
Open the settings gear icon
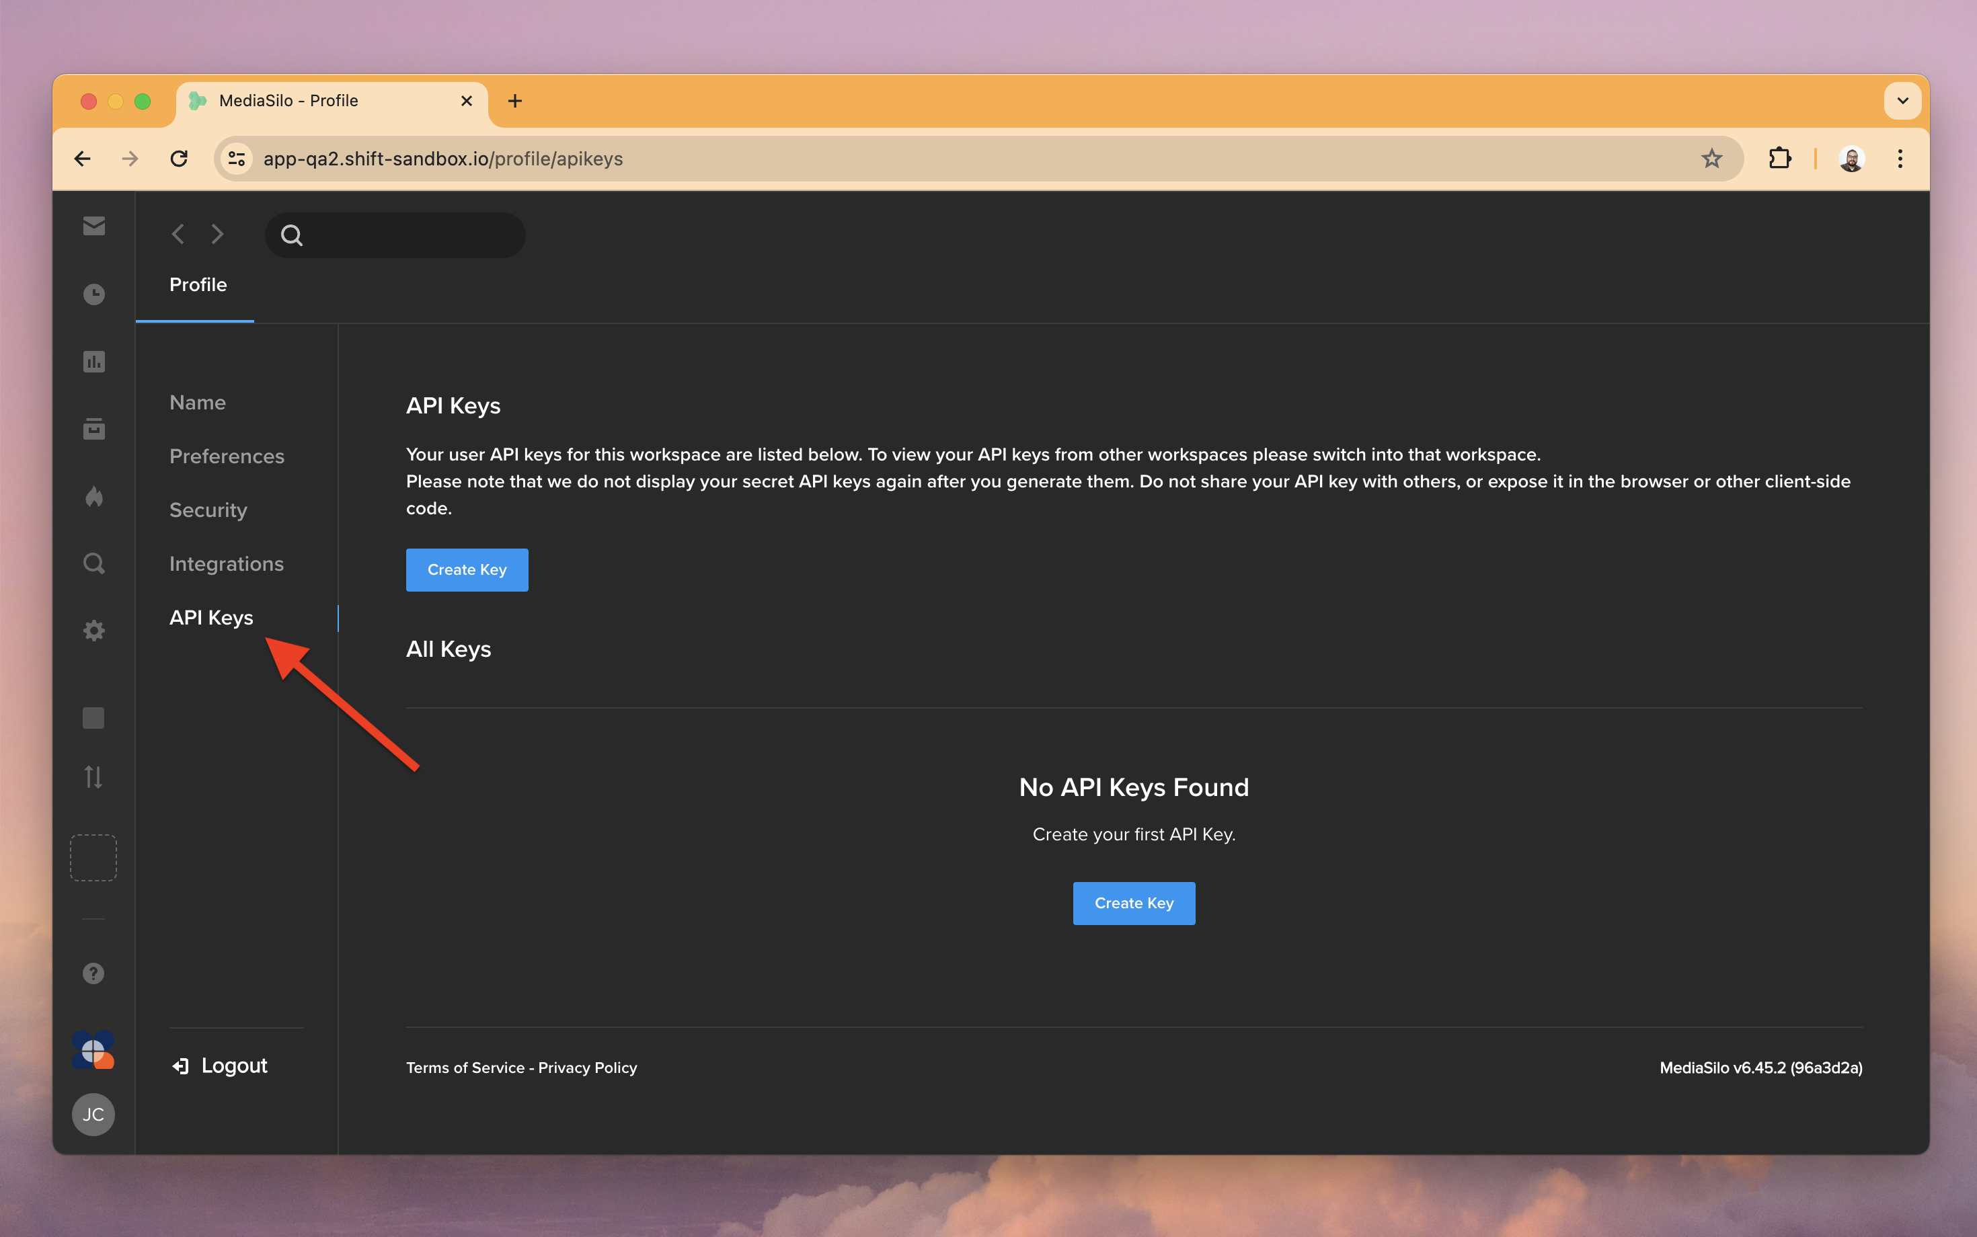point(93,630)
